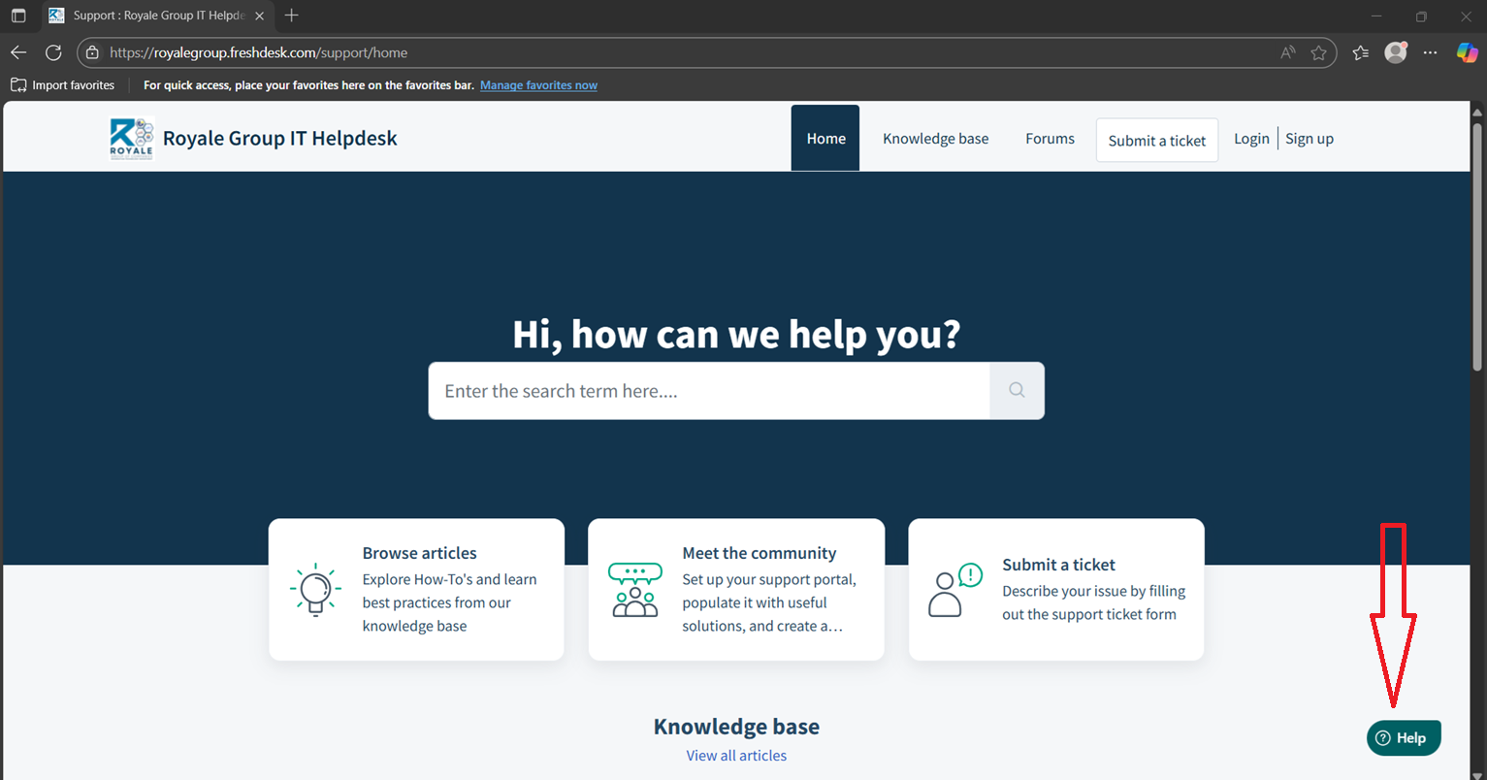Focus the search term input field
The image size is (1487, 780).
709,391
